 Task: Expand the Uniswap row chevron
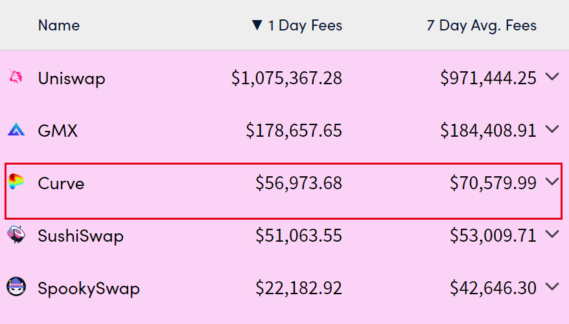[x=552, y=76]
